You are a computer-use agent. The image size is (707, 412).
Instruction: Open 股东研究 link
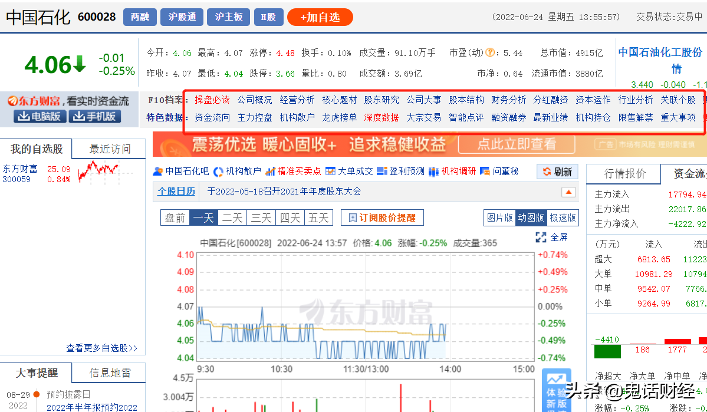[382, 100]
